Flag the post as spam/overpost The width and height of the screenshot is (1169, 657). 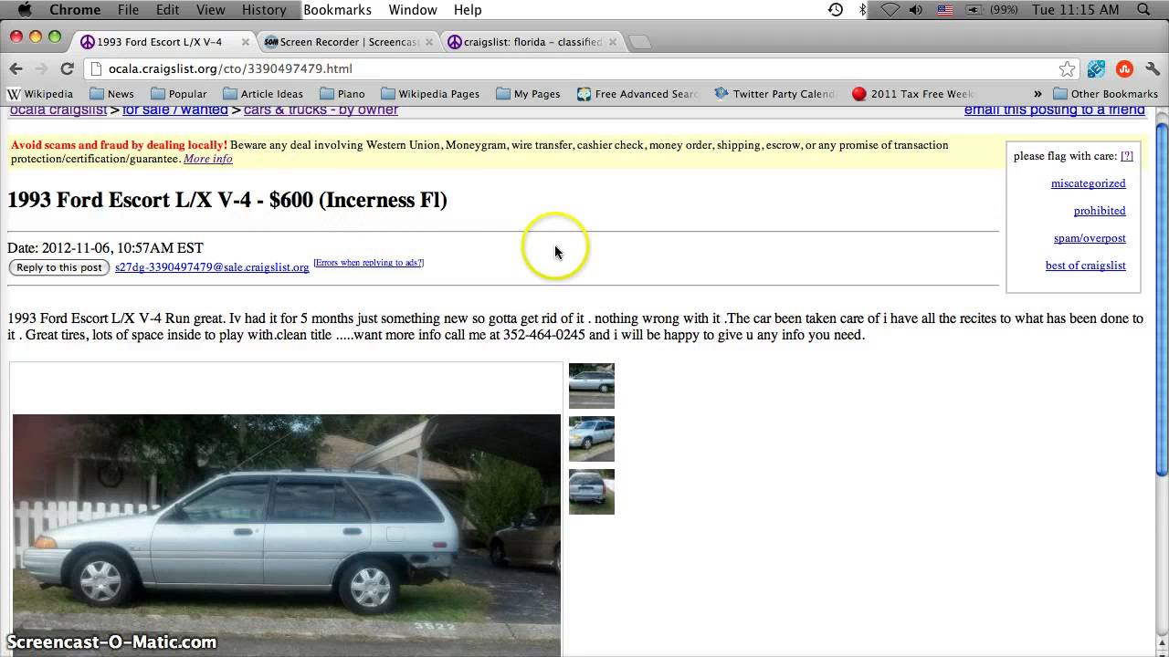click(x=1090, y=238)
